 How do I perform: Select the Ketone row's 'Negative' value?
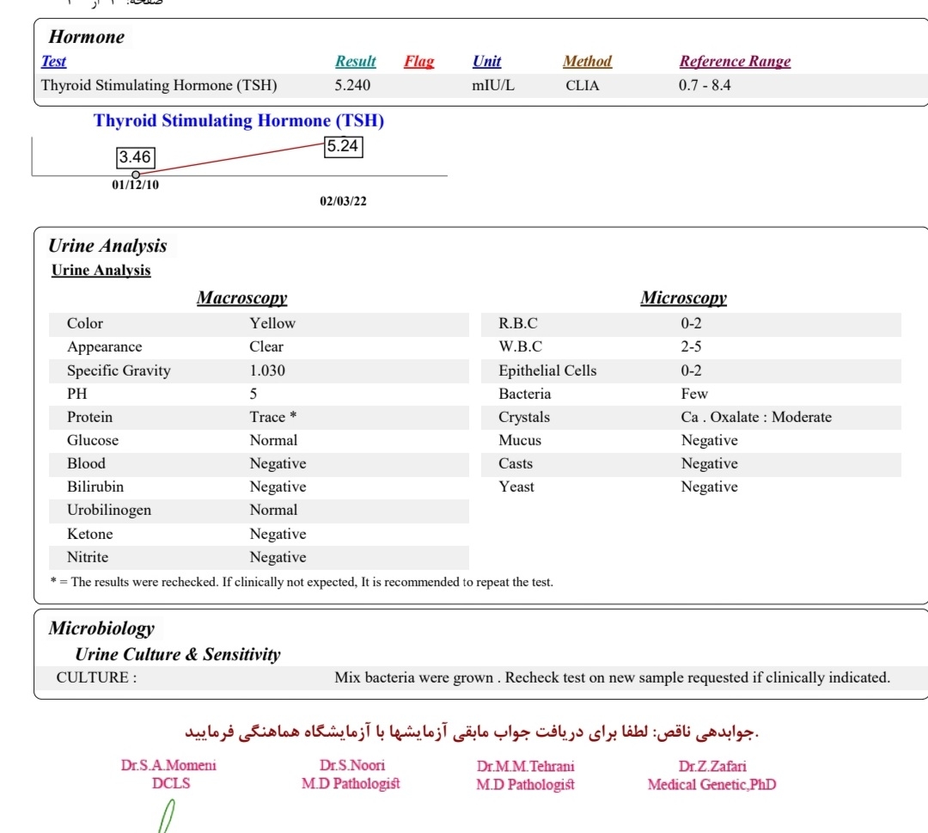278,535
